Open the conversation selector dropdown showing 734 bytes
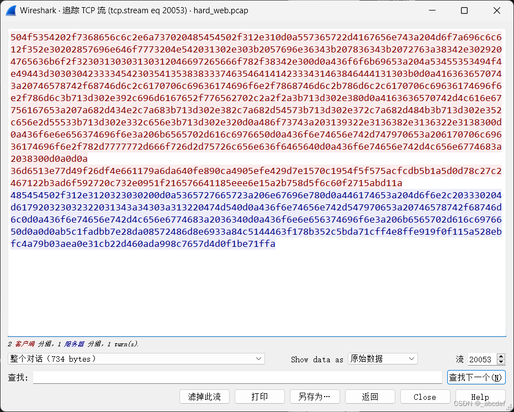 (136, 359)
